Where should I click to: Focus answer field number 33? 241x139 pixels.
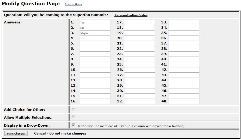(184, 22)
